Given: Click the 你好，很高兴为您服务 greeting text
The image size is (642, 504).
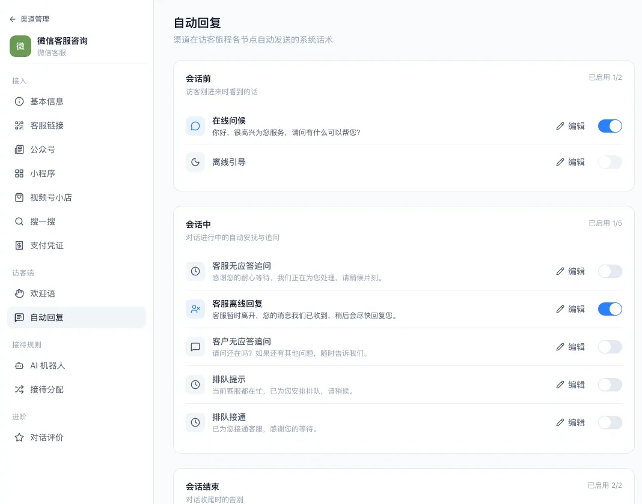Looking at the screenshot, I should point(286,133).
